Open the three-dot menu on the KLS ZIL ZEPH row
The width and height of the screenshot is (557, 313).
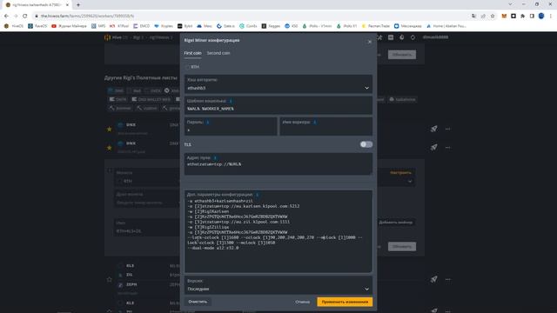[448, 279]
